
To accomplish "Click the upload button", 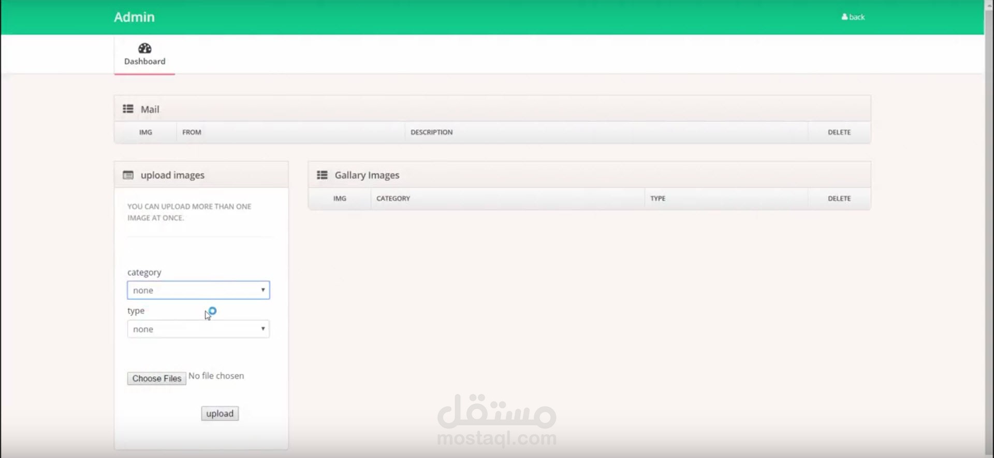I will 220,413.
